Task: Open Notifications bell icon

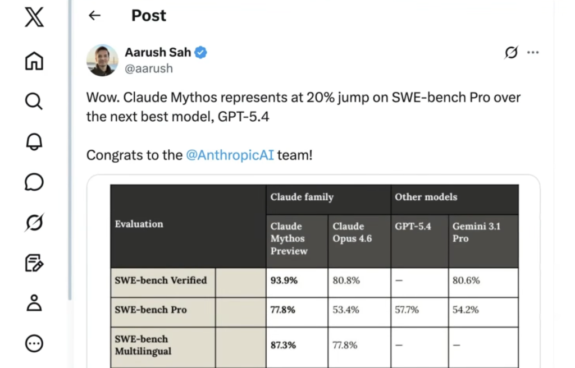Action: (x=34, y=141)
